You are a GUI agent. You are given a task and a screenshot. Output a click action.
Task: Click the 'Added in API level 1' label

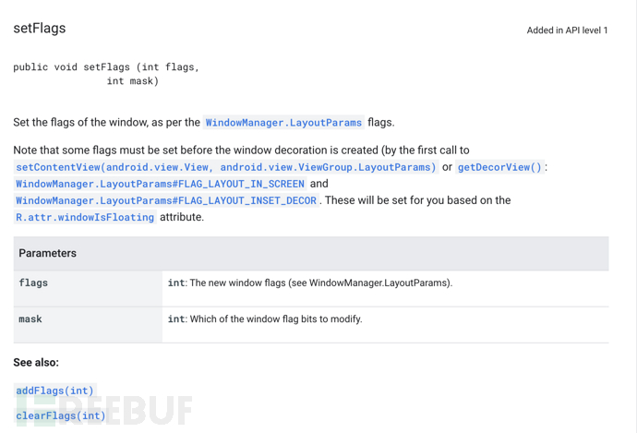(567, 30)
